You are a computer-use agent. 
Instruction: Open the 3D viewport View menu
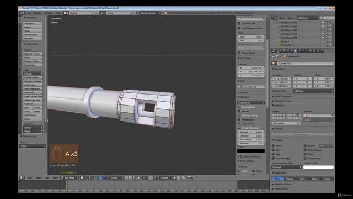(x=29, y=178)
